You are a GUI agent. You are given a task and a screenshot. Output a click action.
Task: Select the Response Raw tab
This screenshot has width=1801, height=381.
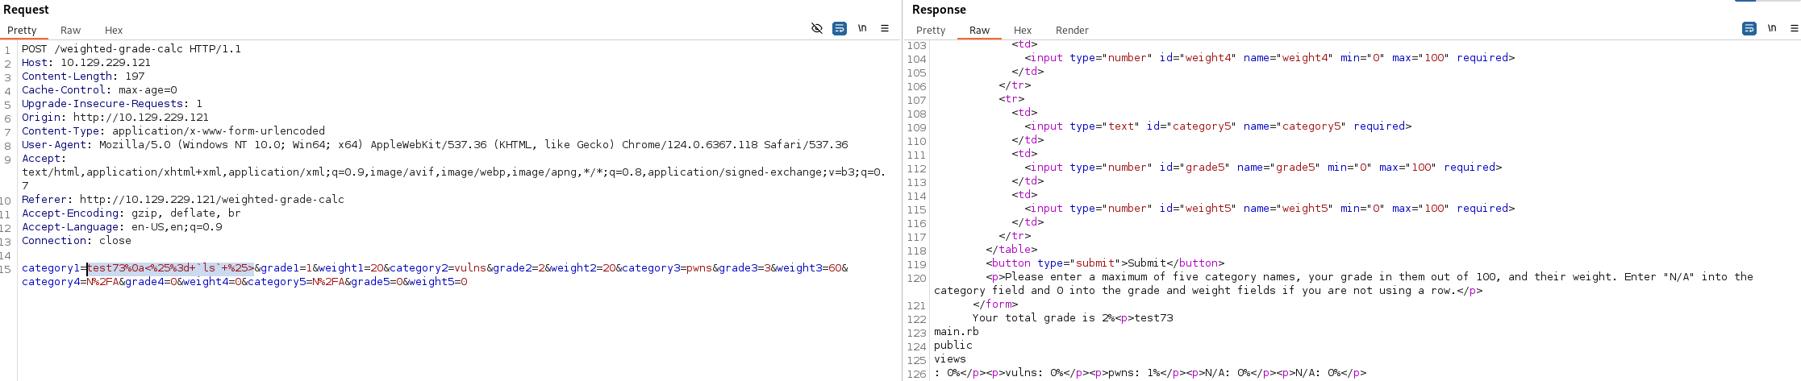tap(979, 31)
